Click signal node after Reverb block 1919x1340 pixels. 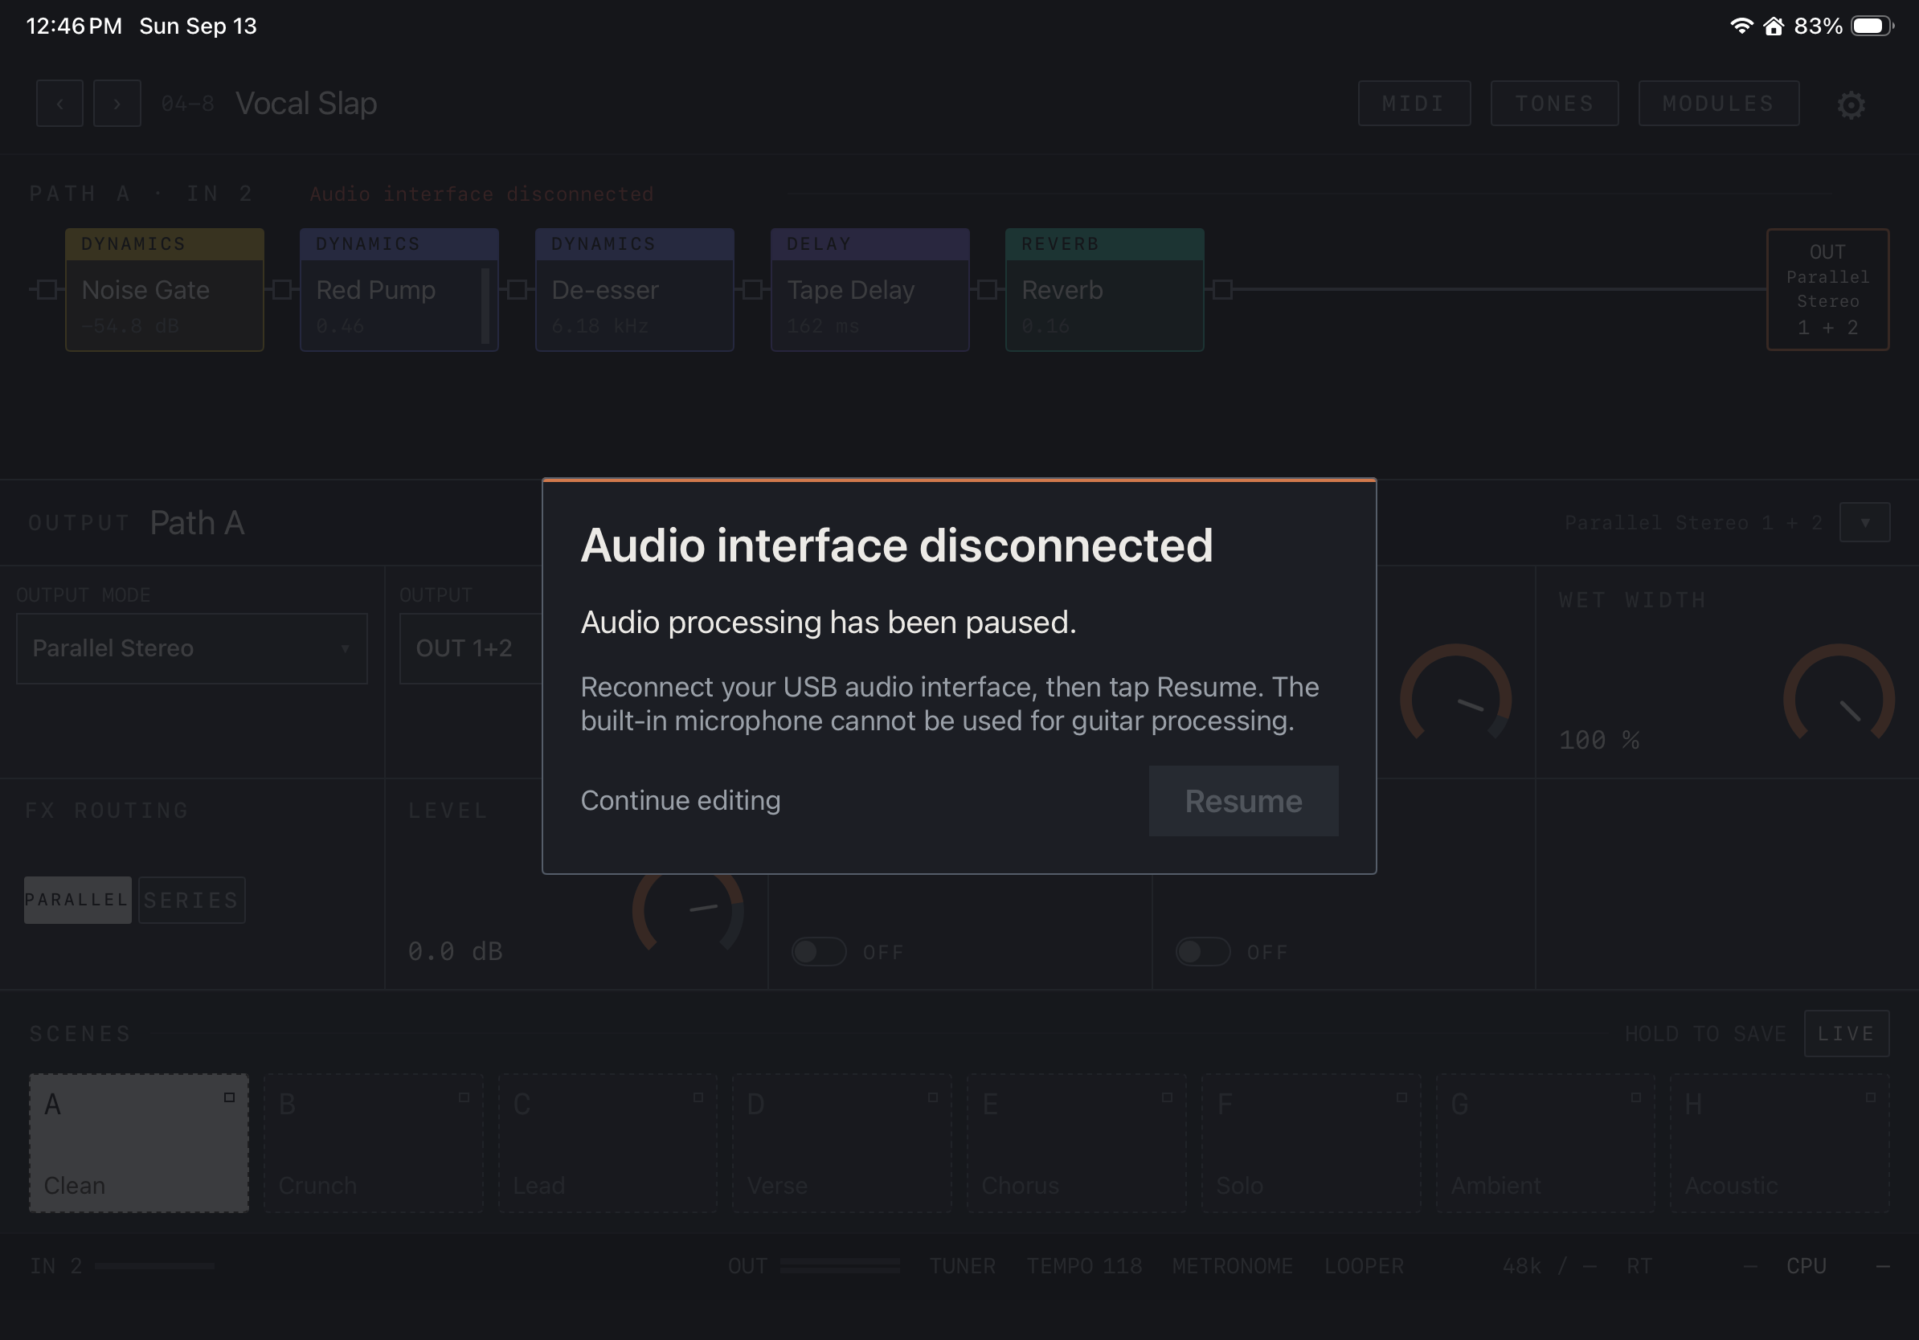1223,290
